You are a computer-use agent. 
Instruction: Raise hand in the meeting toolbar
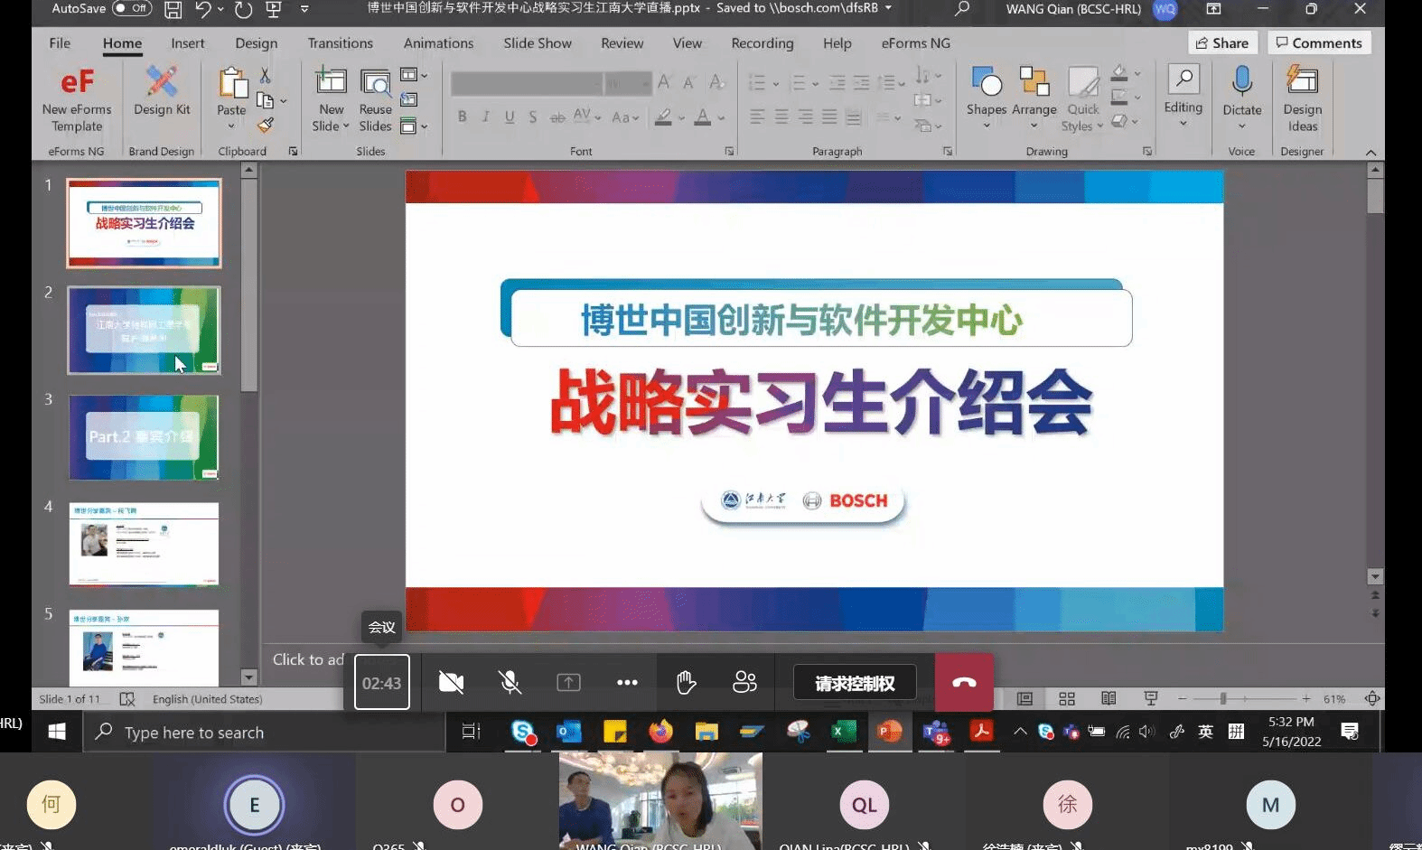[686, 683]
